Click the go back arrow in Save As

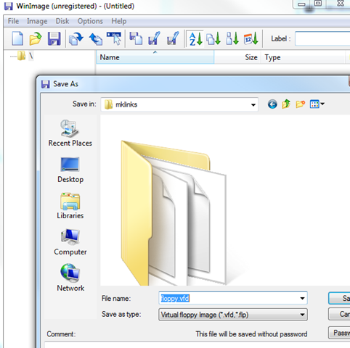[272, 104]
